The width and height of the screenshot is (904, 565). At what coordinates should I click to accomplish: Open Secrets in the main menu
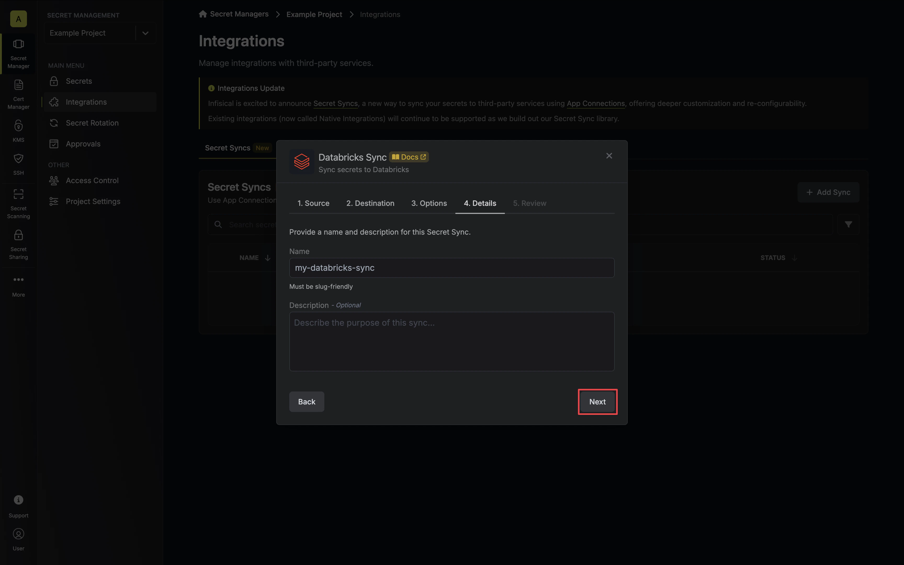[100, 81]
